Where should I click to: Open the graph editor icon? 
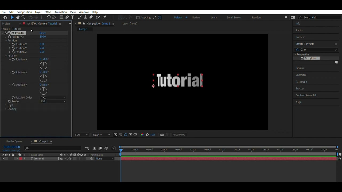[114, 148]
